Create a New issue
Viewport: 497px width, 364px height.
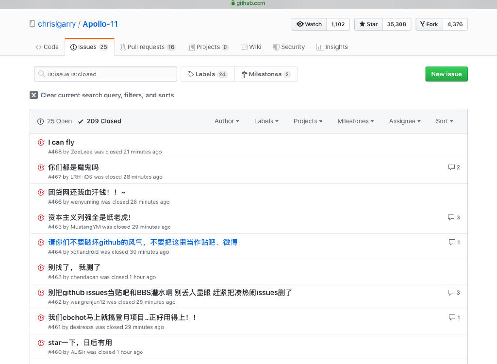click(447, 74)
